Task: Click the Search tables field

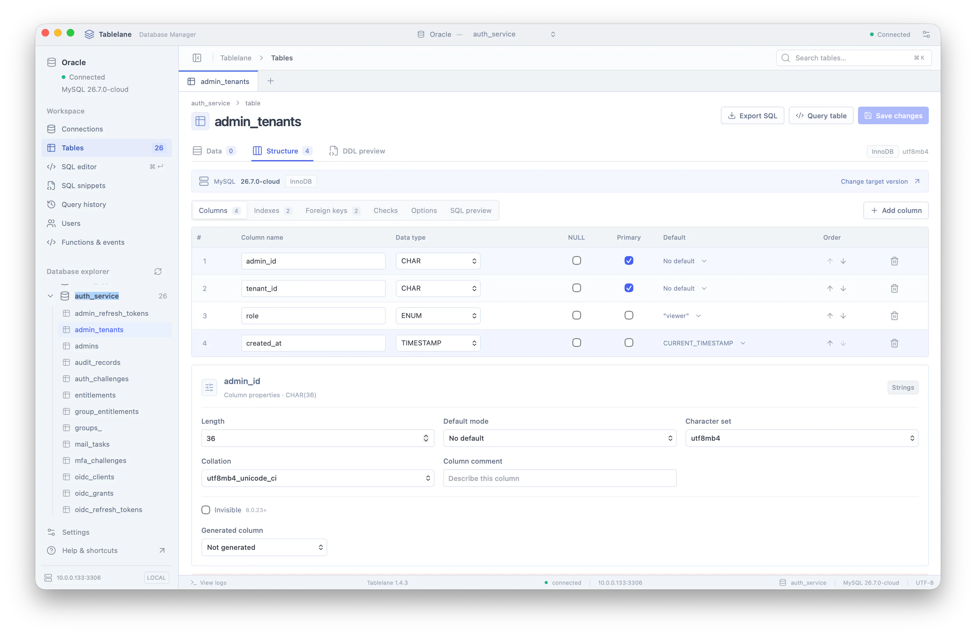Action: [x=854, y=58]
